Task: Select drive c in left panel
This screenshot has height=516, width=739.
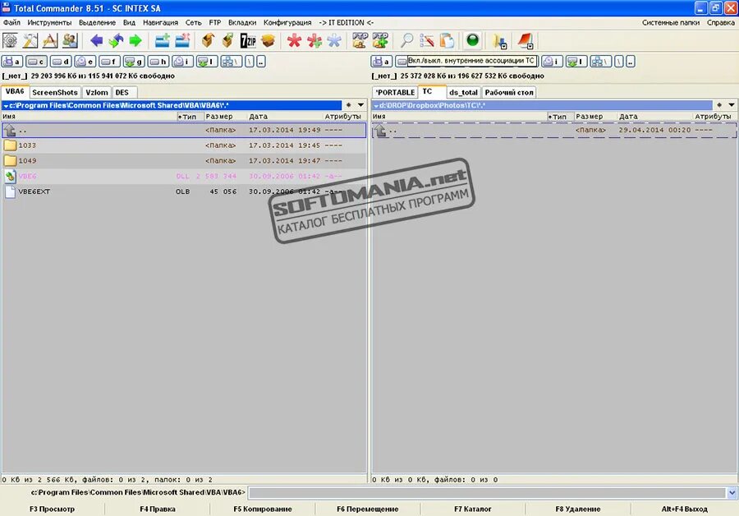Action: [37, 62]
